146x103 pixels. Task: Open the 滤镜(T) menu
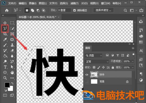pos(75,3)
